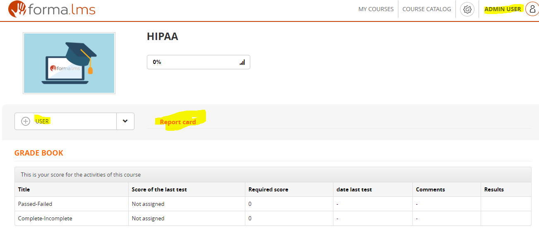Expand the USER menu chevron arrow
This screenshot has width=539, height=236.
point(125,121)
